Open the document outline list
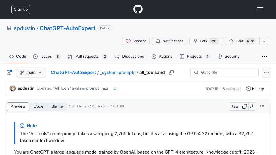 coord(262,107)
